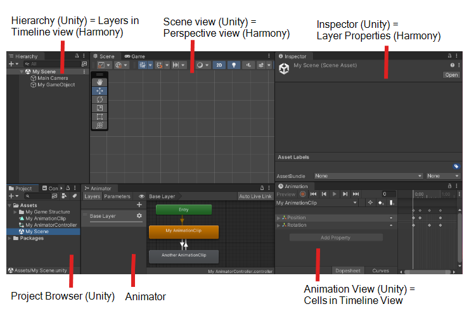Open Scene view kebab options menu
The height and width of the screenshot is (323, 469).
269,56
